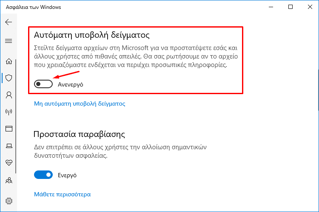Minimize the Windows Security window
The height and width of the screenshot is (212, 319).
(x=271, y=7)
